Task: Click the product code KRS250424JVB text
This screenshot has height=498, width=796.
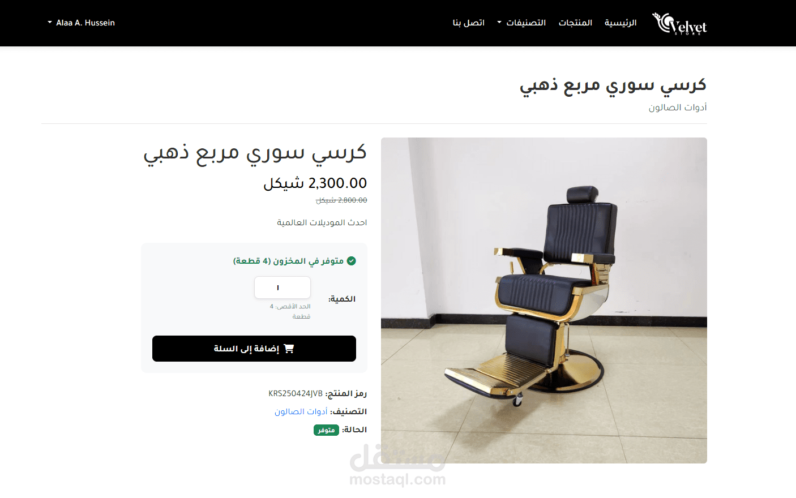Action: 296,393
